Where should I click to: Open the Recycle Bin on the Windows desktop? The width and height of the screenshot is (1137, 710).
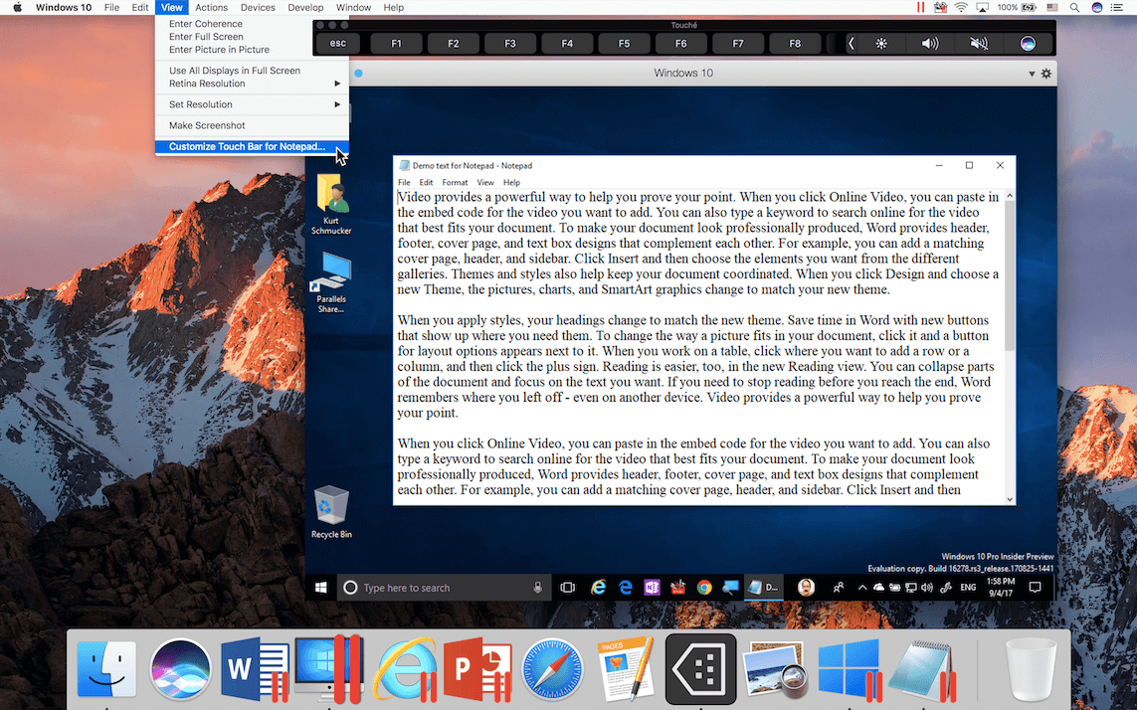click(331, 512)
